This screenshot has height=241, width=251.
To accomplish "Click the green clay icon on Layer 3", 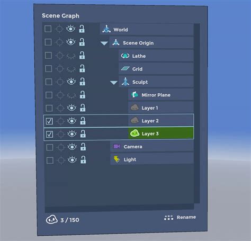I will [135, 133].
